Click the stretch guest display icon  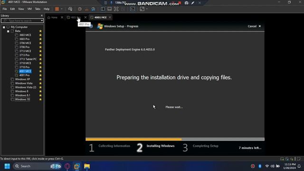click(x=142, y=9)
